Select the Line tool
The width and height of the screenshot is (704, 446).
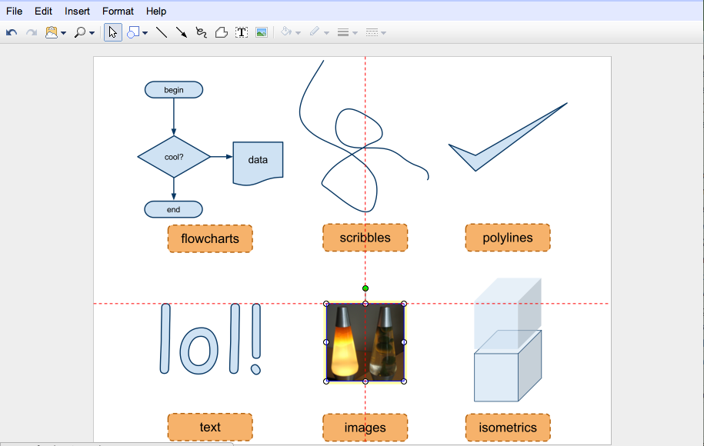161,32
